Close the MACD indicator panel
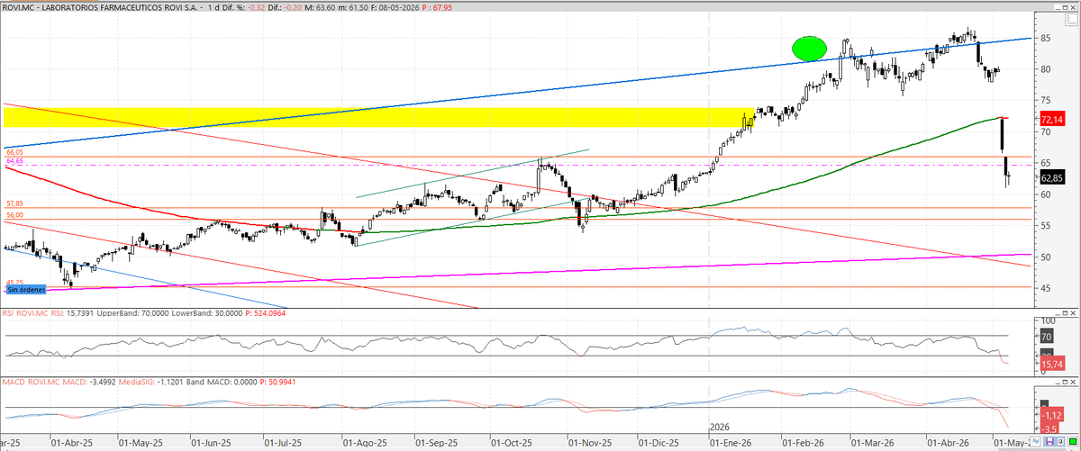Image resolution: width=1081 pixels, height=451 pixels. coord(1073,382)
